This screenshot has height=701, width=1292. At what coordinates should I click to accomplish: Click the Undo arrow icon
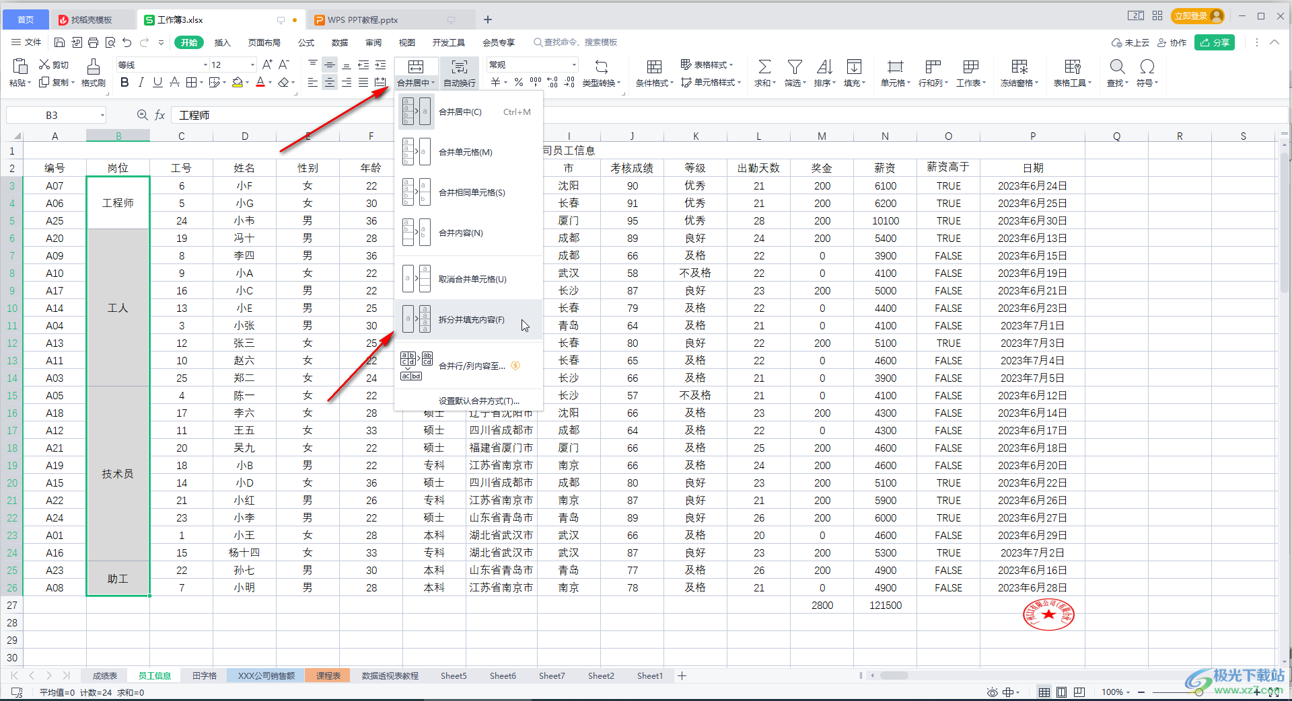tap(127, 42)
